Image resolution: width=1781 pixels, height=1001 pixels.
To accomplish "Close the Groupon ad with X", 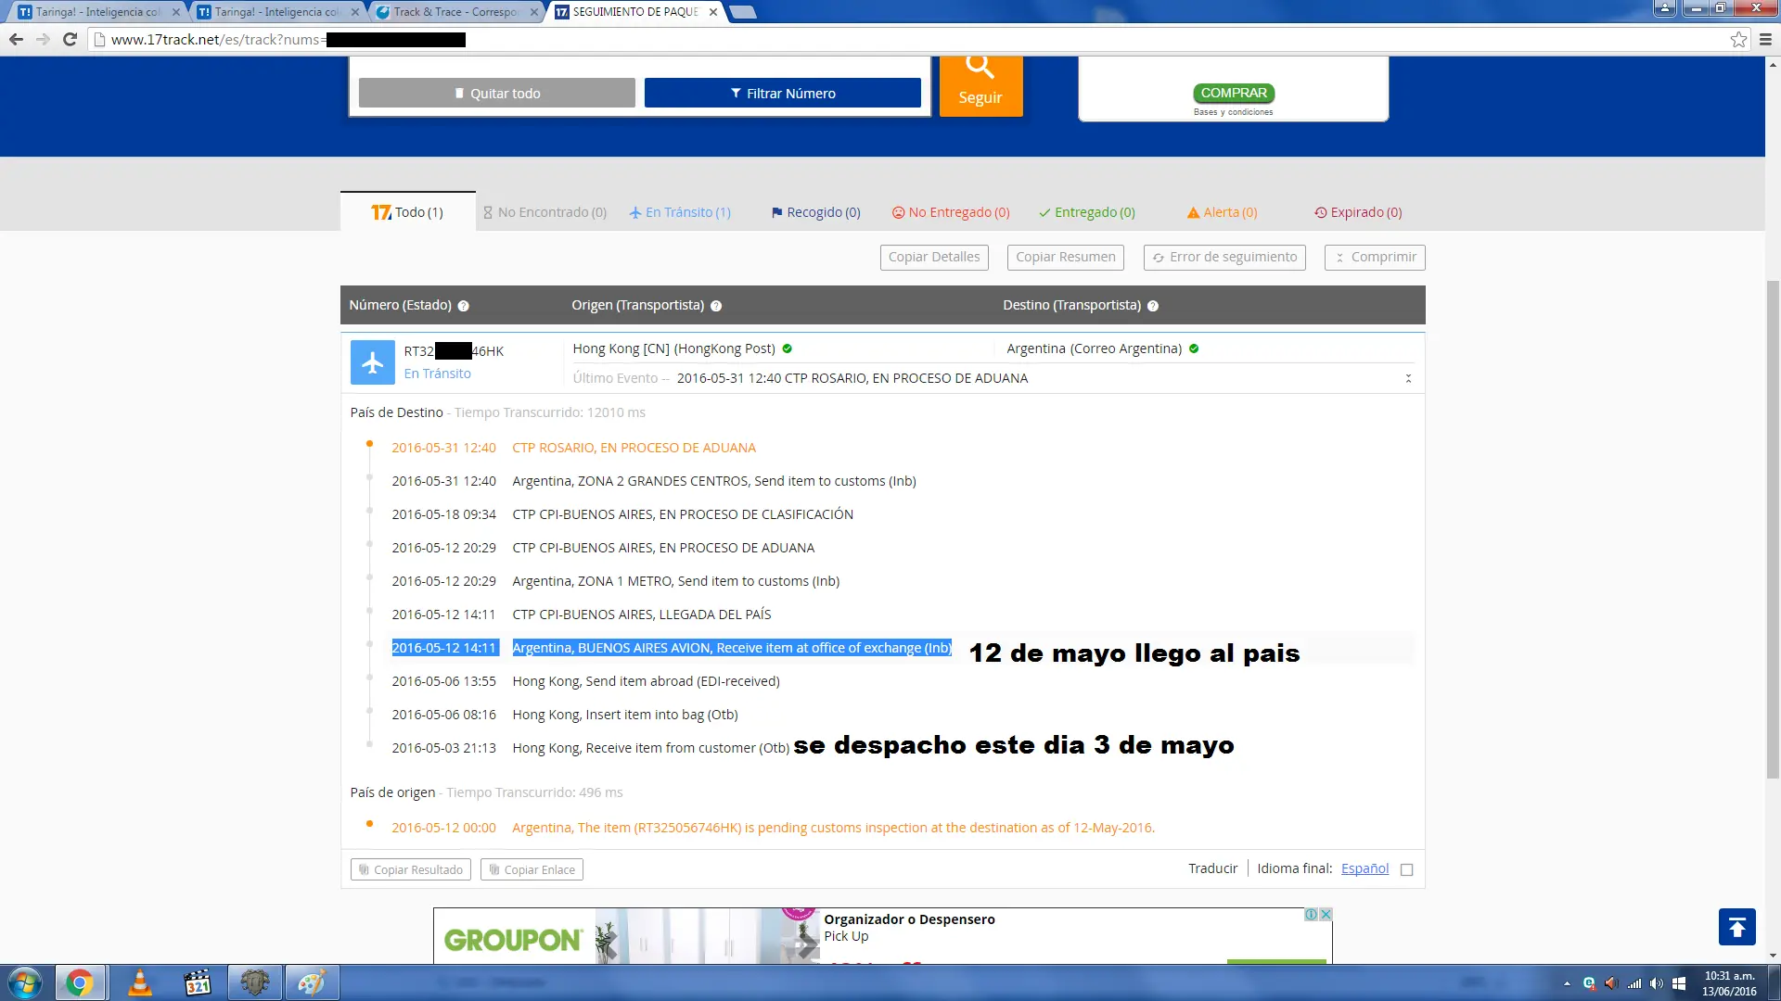I will pos(1326,914).
